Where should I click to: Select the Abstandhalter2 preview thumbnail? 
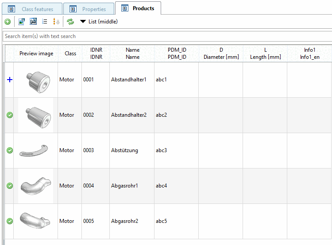click(39, 117)
